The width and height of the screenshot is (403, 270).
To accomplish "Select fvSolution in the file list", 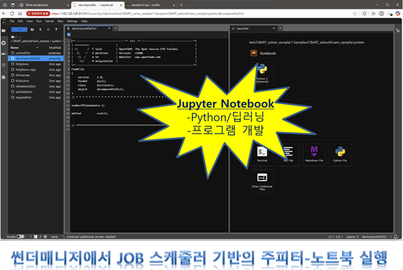I will tap(35, 80).
